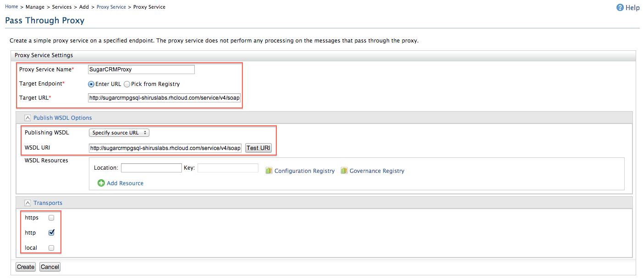Viewport: 643px width, 279px height.
Task: Click the Cancel button
Action: pos(49,267)
